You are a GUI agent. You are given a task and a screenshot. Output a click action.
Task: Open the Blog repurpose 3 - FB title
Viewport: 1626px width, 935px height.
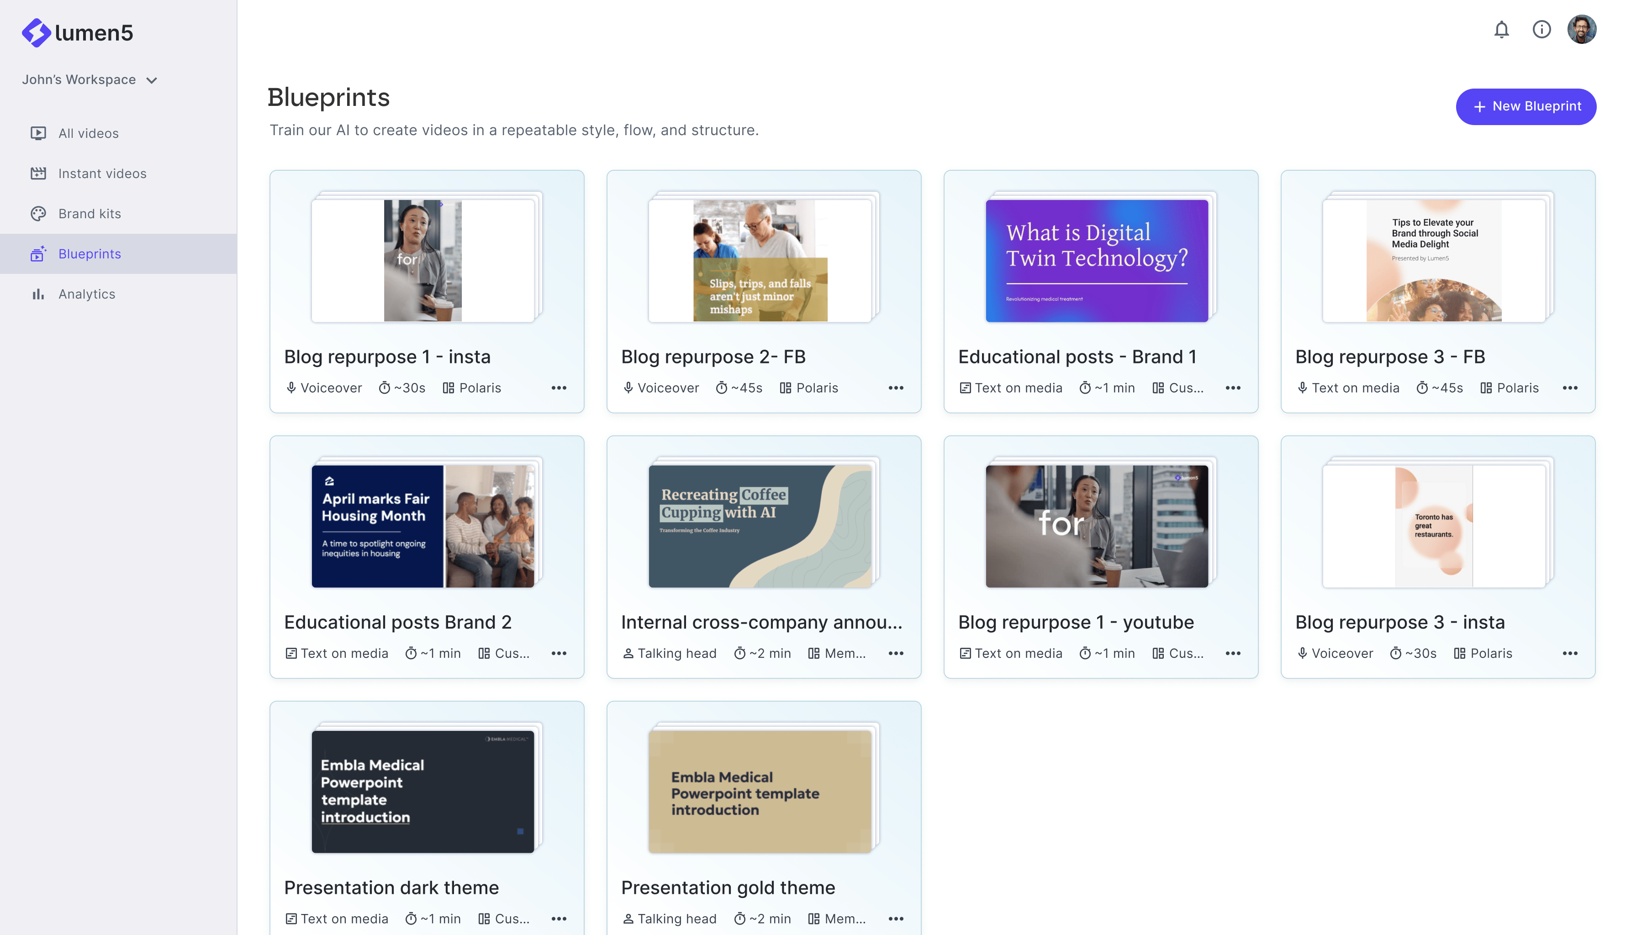(1389, 357)
